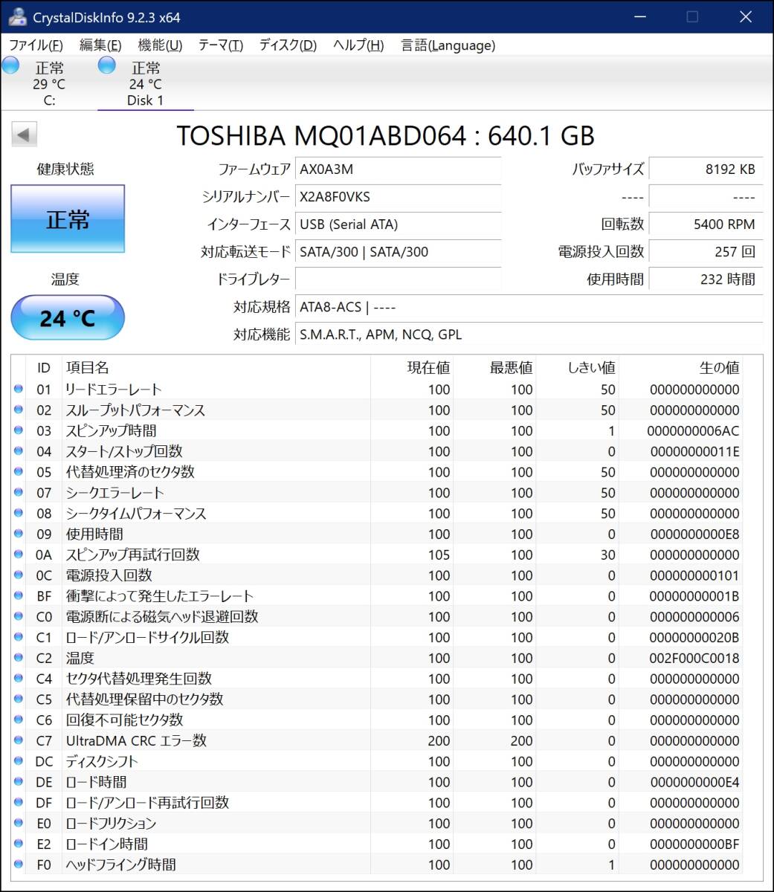Click the status dot next to 温度 attribute

pos(19,657)
